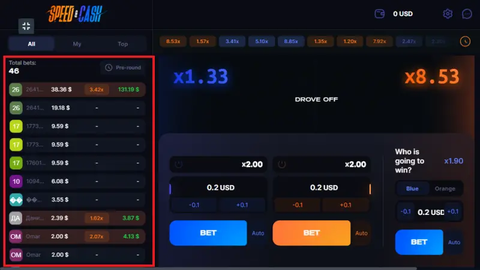Image resolution: width=480 pixels, height=270 pixels.
Task: Switch to the Top bets tab
Action: 122,44
